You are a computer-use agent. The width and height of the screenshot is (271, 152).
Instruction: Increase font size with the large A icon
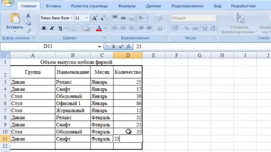pos(94,18)
